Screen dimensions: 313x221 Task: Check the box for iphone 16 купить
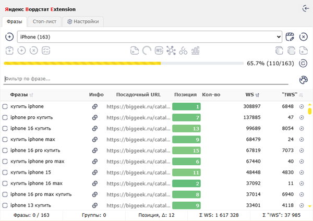point(5,128)
